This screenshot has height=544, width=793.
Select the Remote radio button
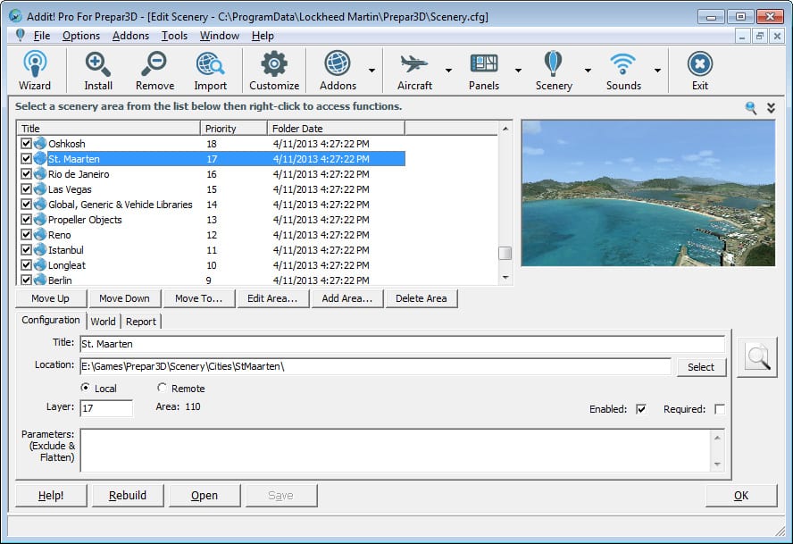162,389
